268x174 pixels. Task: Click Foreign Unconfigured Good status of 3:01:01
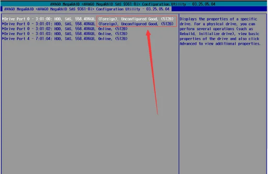point(128,24)
